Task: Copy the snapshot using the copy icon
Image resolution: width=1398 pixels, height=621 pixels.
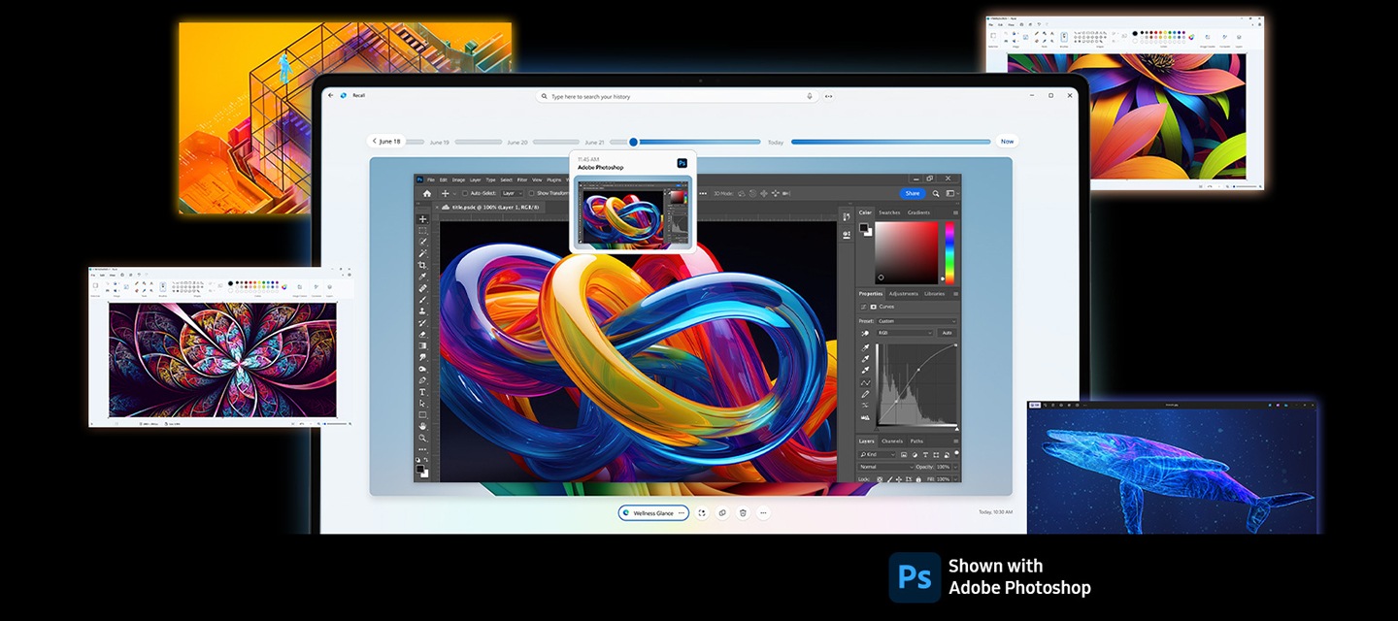Action: click(x=722, y=512)
